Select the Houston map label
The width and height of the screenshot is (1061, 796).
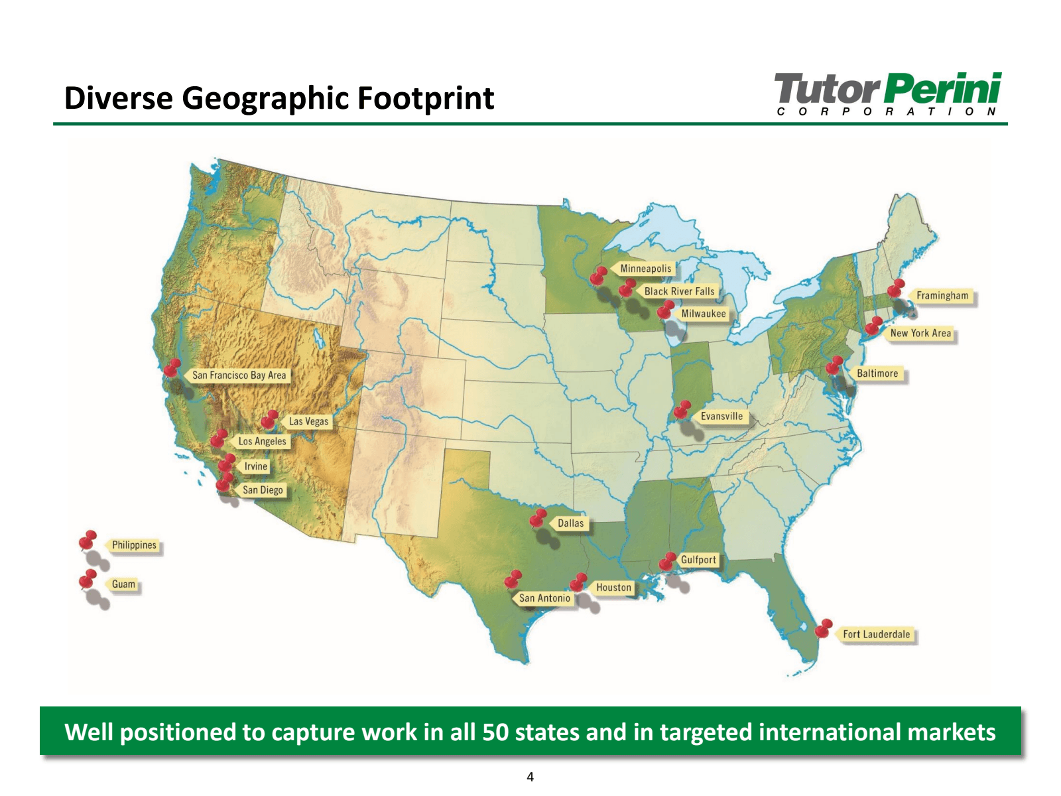pos(612,588)
